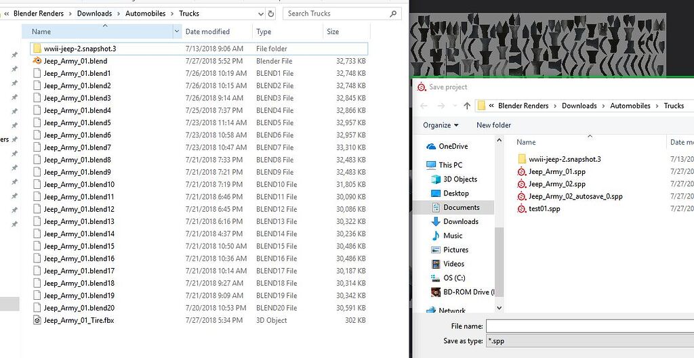Click the 3D Objects icon in navigation pane
The height and width of the screenshot is (358, 694).
coord(436,179)
